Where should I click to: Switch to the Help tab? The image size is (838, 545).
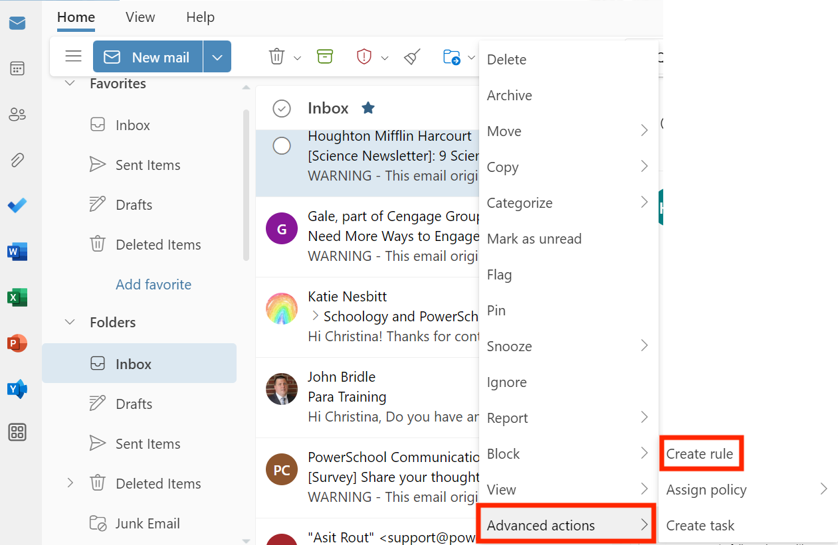tap(200, 18)
